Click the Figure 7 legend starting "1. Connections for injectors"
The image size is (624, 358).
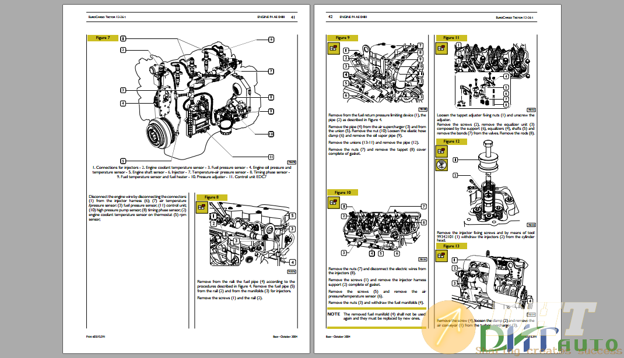191,172
